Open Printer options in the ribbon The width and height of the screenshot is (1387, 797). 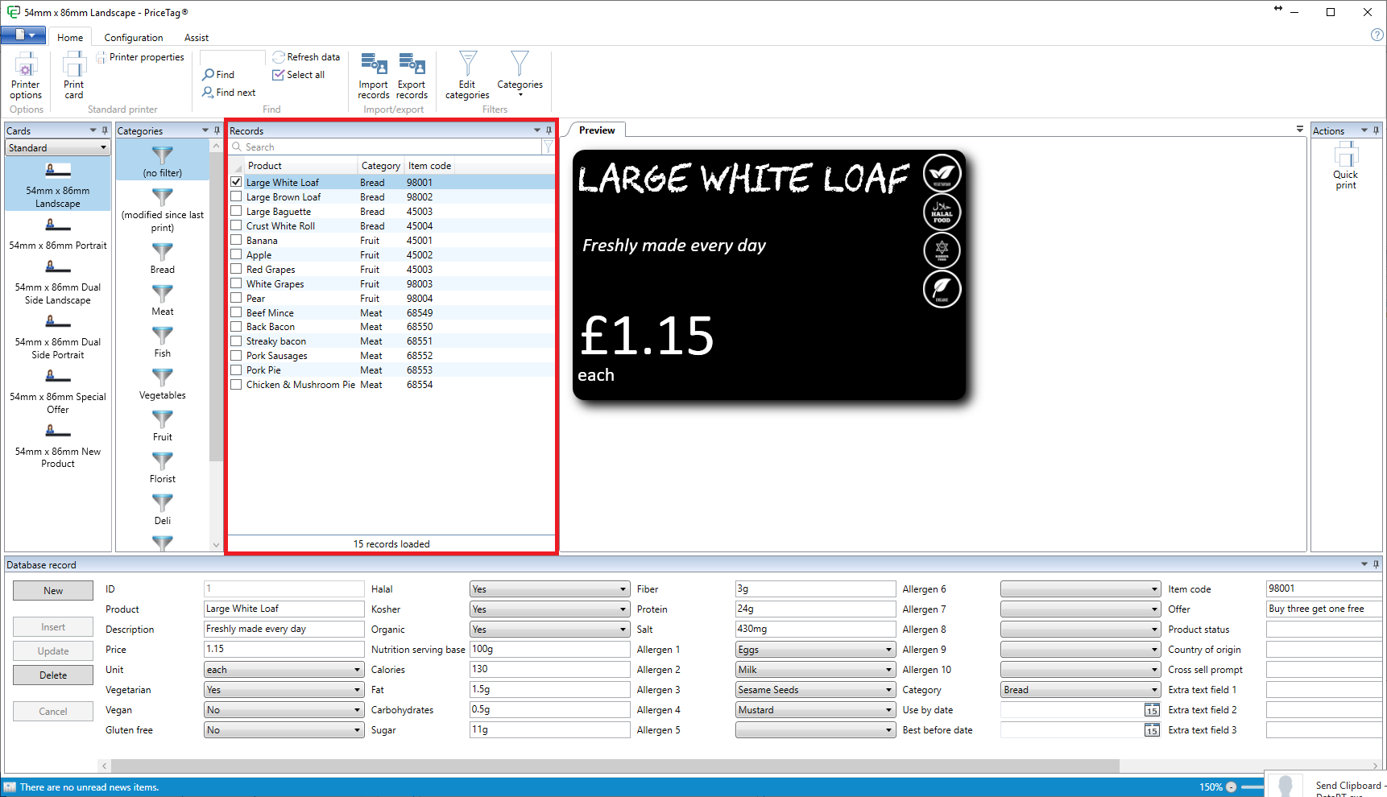coord(26,76)
